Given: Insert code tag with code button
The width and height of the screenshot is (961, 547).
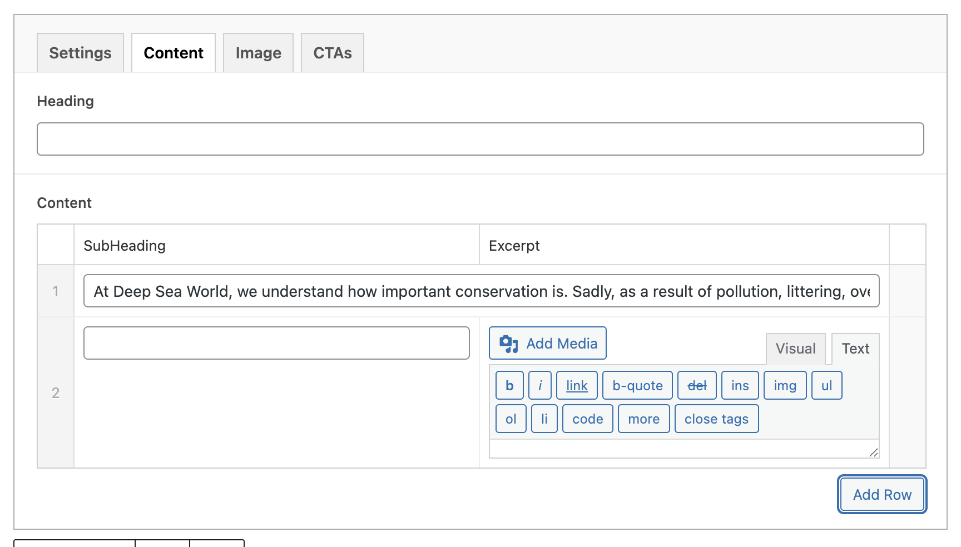Looking at the screenshot, I should click(588, 419).
